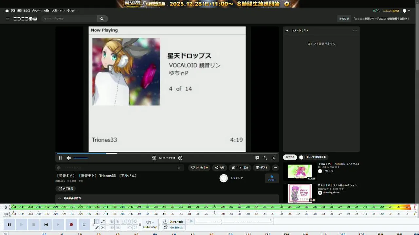The image size is (419, 235).
Task: Rewind video by 10 seconds
Action: coord(154,158)
